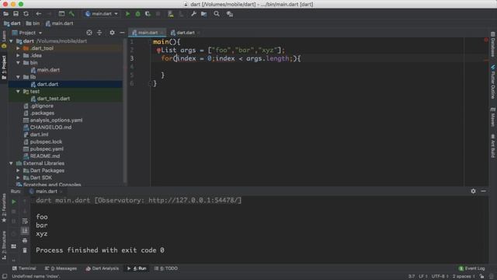Click the Collapse All icon in Project panel
Image resolution: width=497 pixels, height=280 pixels.
tap(99, 33)
